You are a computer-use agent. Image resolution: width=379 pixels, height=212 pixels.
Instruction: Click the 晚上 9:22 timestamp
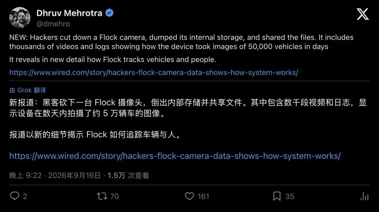26,175
